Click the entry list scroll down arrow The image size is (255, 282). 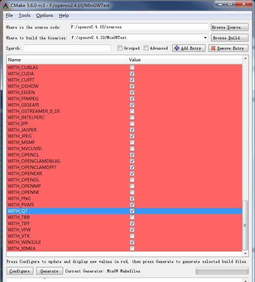(x=245, y=253)
